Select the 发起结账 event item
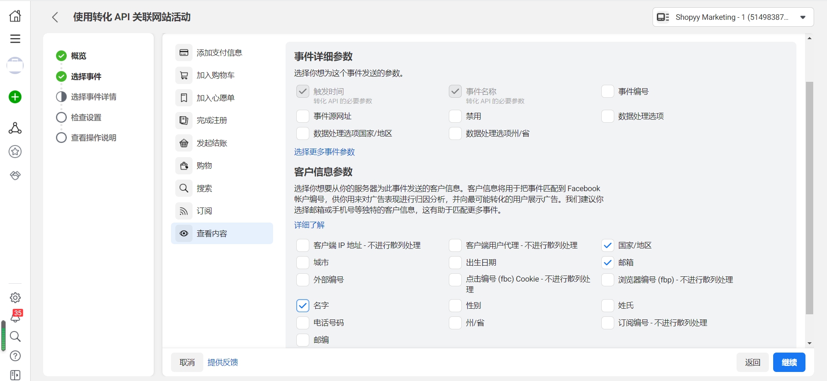 coord(211,143)
